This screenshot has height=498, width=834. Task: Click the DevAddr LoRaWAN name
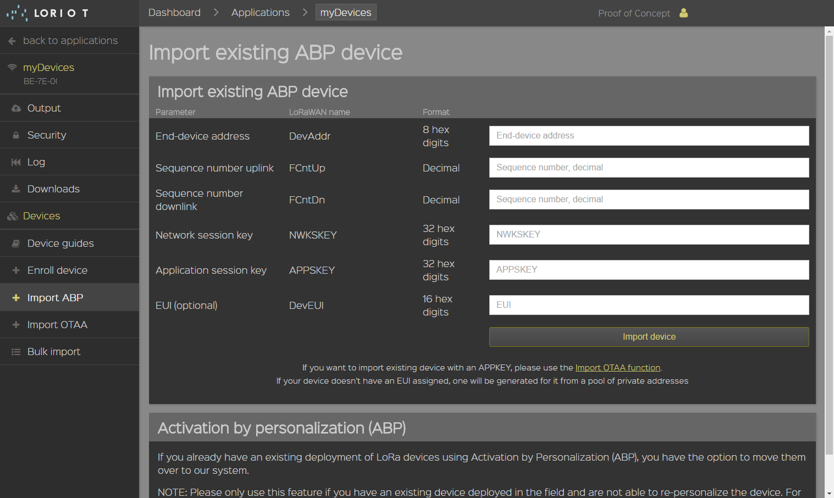click(x=310, y=136)
